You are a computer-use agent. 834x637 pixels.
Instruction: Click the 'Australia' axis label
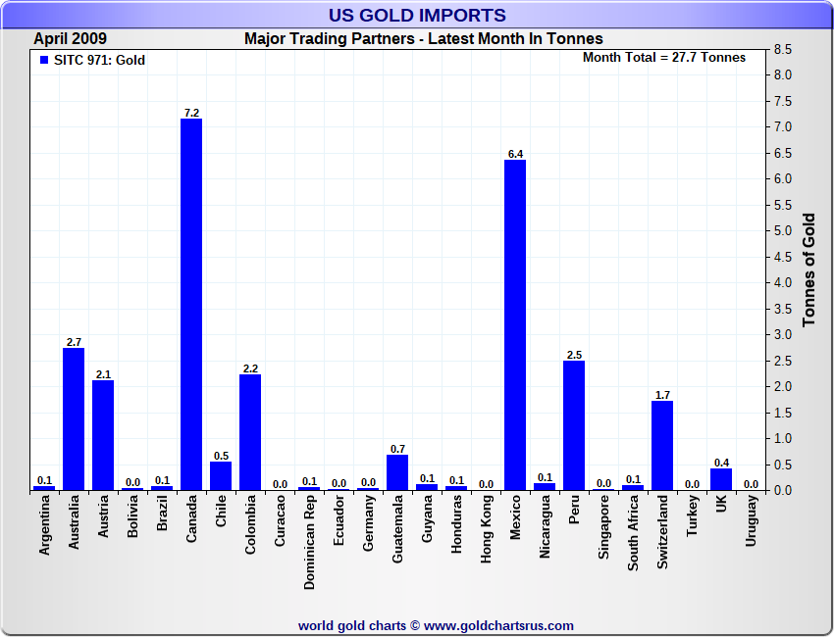[x=74, y=522]
